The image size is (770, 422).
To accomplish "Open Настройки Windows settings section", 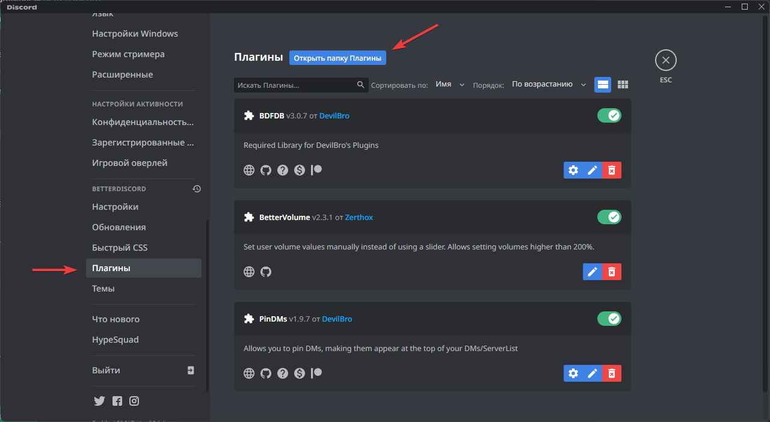I will coord(144,34).
